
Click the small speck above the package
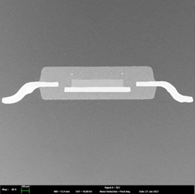pos(65,54)
